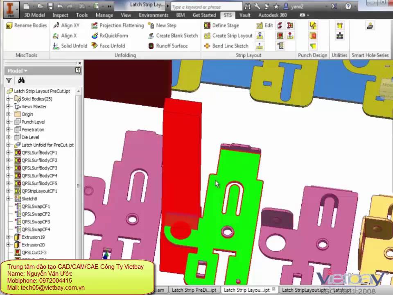Open the 3D Model ribbon tab
This screenshot has height=295, width=393.
click(x=34, y=15)
